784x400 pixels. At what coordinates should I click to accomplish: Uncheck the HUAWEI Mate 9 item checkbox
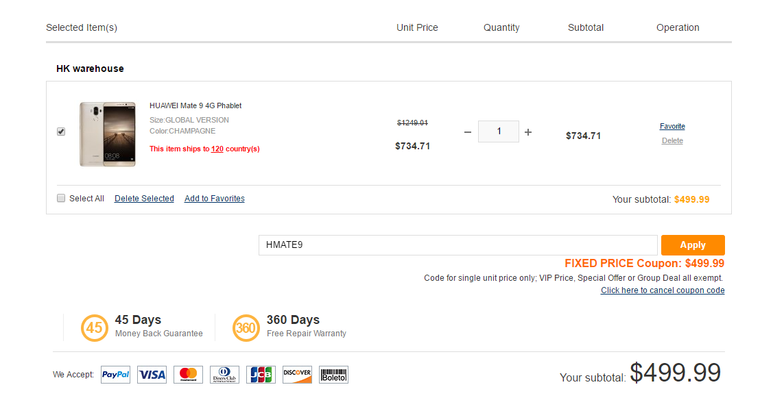click(x=61, y=132)
